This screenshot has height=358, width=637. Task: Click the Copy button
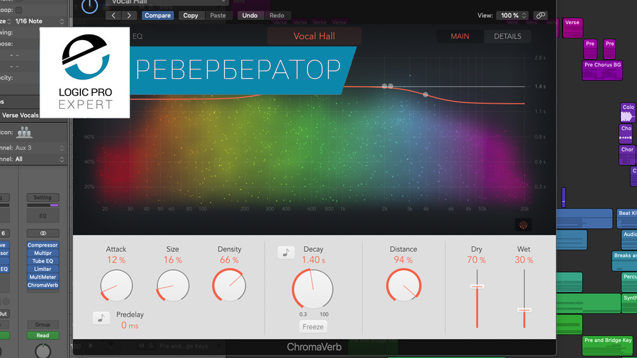(x=190, y=15)
